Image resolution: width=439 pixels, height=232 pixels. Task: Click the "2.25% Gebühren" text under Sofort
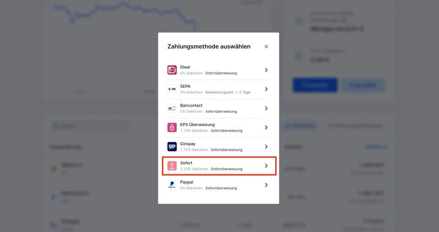[x=194, y=169]
